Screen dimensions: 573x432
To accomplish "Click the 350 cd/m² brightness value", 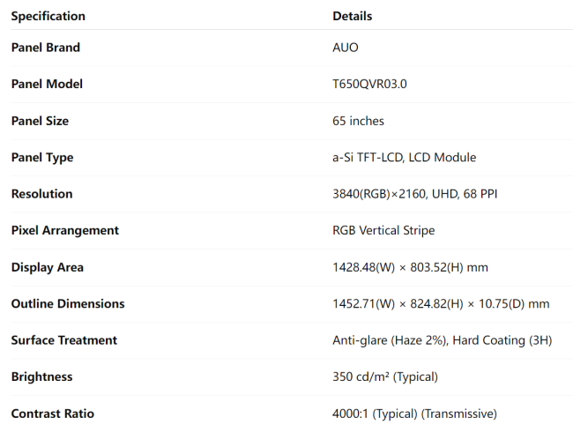I will pos(385,376).
